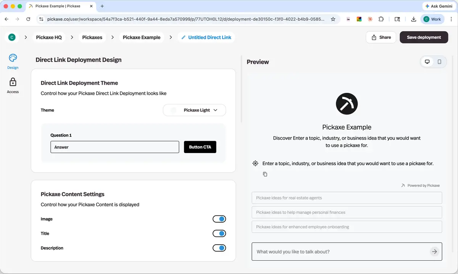Select the Untitled Direct Link breadcrumb

click(206, 37)
